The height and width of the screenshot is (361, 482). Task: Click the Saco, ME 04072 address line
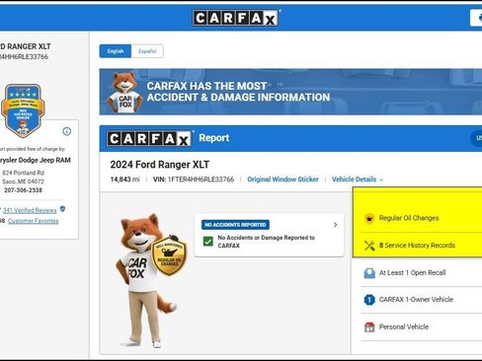(x=23, y=181)
